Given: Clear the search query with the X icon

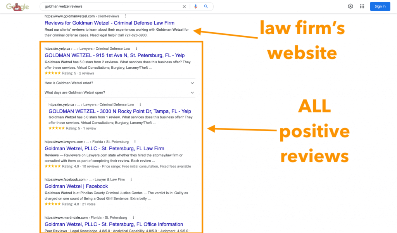Looking at the screenshot, I should 184,7.
